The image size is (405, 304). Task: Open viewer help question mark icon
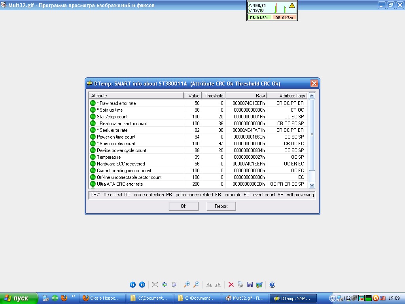coord(272,285)
